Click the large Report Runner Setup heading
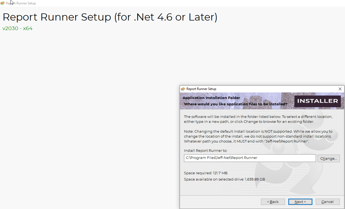The image size is (345, 209). pyautogui.click(x=110, y=17)
